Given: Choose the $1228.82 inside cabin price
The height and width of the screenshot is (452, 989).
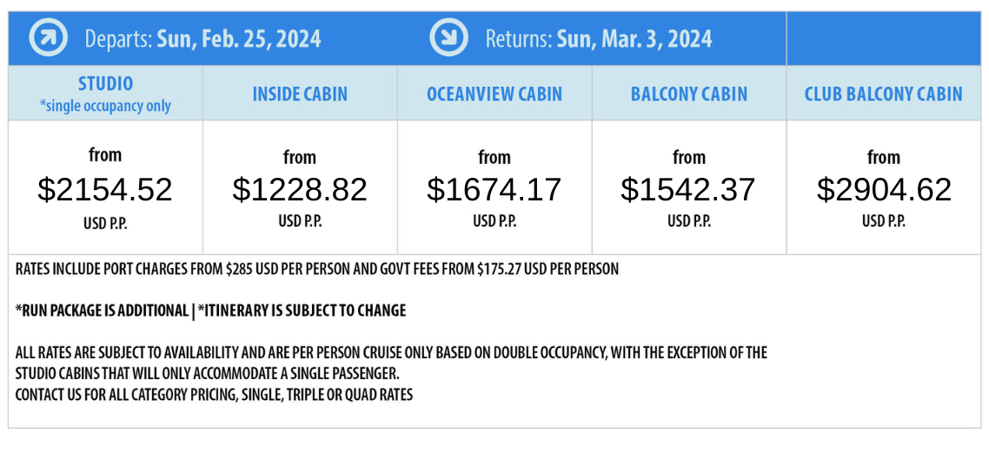Looking at the screenshot, I should tap(300, 189).
